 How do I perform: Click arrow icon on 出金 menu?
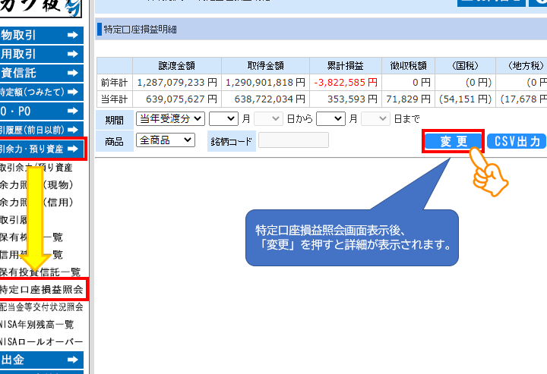73,360
